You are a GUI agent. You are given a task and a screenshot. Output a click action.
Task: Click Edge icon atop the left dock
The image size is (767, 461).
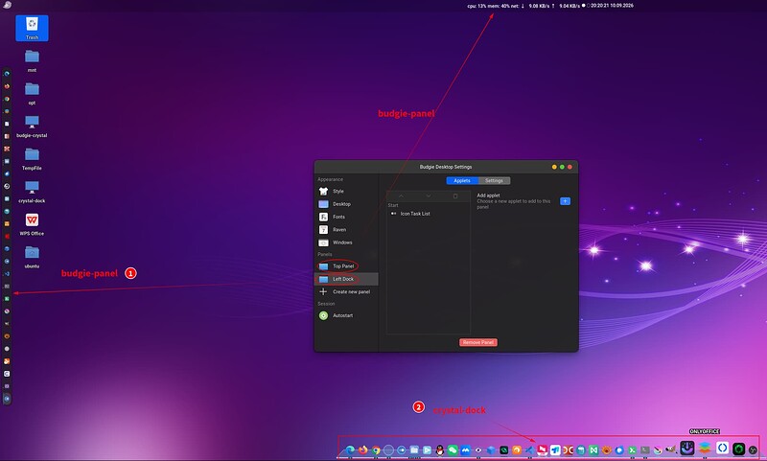click(7, 74)
